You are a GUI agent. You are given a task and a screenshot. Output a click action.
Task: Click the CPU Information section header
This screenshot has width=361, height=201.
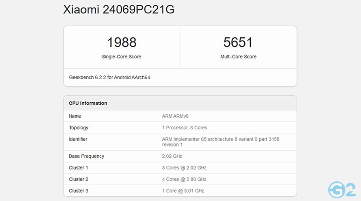coord(88,103)
